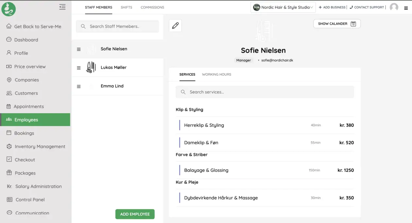Click sofie@nordichair.dk email

[x=277, y=60]
